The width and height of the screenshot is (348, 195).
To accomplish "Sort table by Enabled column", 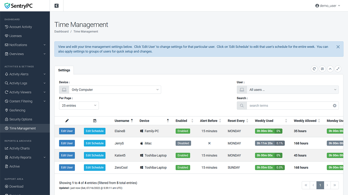I will 184,121.
